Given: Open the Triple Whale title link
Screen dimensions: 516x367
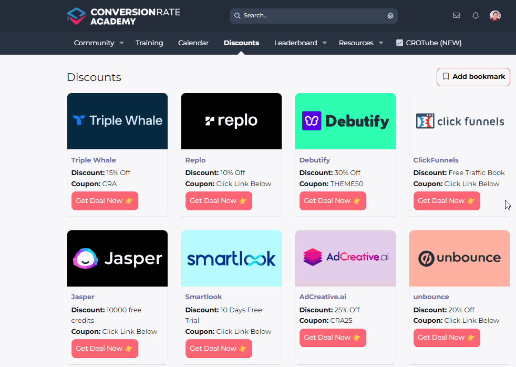Looking at the screenshot, I should click(x=94, y=160).
